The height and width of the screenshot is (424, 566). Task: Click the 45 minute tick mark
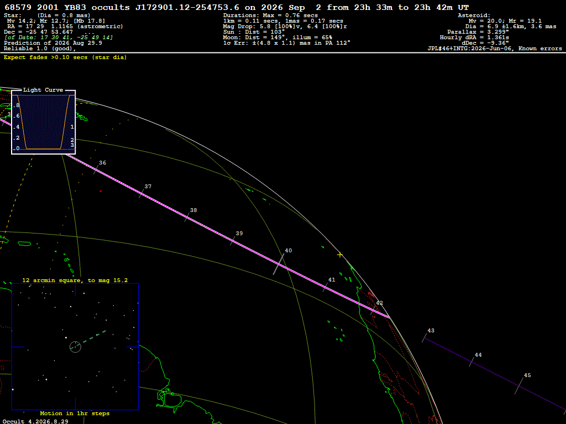click(x=519, y=386)
